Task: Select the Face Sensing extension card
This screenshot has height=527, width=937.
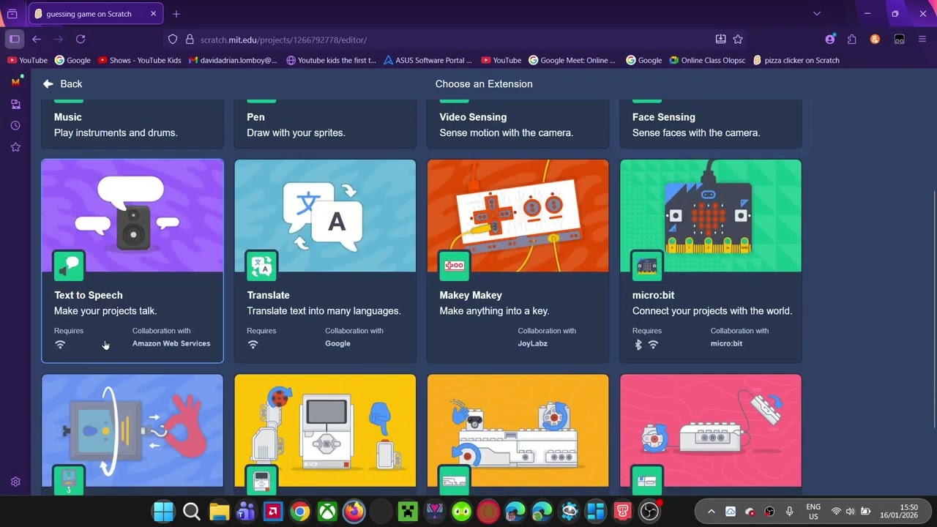Action: [711, 124]
